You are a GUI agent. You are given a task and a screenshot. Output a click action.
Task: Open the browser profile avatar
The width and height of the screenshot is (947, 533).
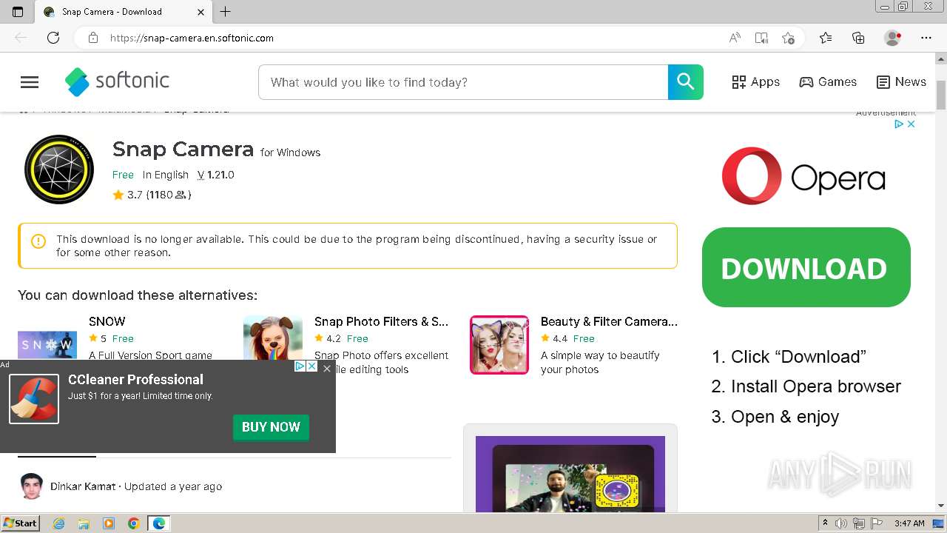coord(892,38)
